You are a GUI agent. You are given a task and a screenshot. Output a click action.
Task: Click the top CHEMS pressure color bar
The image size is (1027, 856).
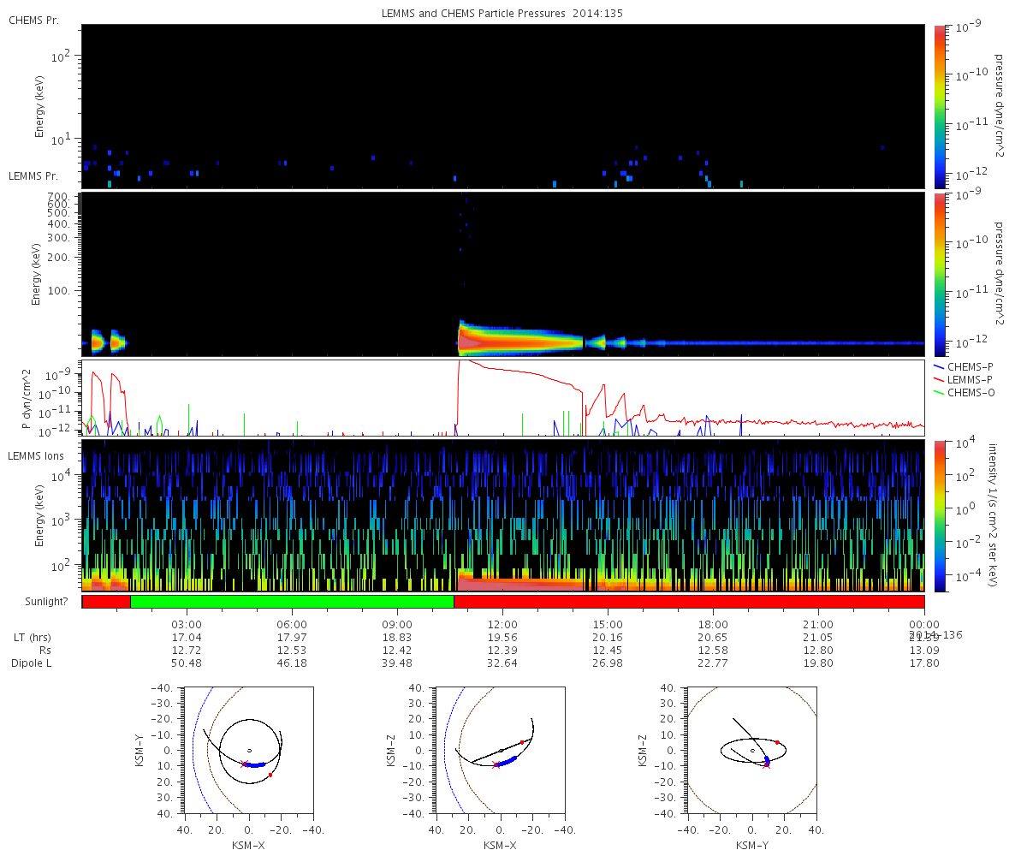[940, 106]
